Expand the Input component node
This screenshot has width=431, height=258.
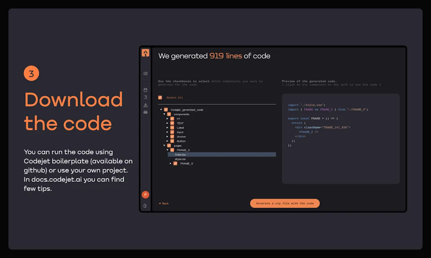167,132
